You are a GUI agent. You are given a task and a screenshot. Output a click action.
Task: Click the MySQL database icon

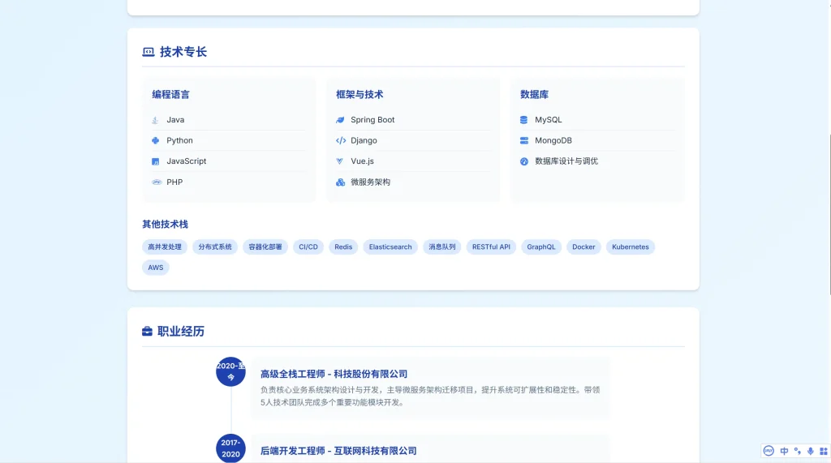click(524, 120)
